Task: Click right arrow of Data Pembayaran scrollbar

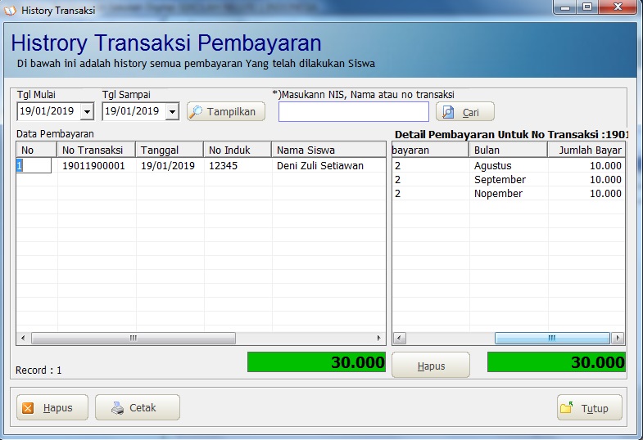Action: [379, 338]
